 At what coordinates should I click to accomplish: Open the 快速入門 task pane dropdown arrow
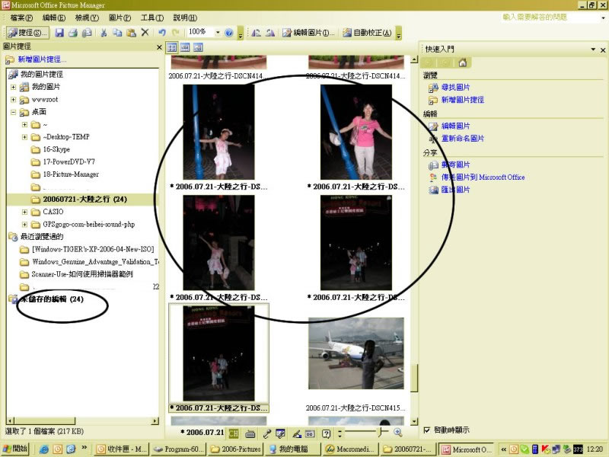tap(593, 50)
